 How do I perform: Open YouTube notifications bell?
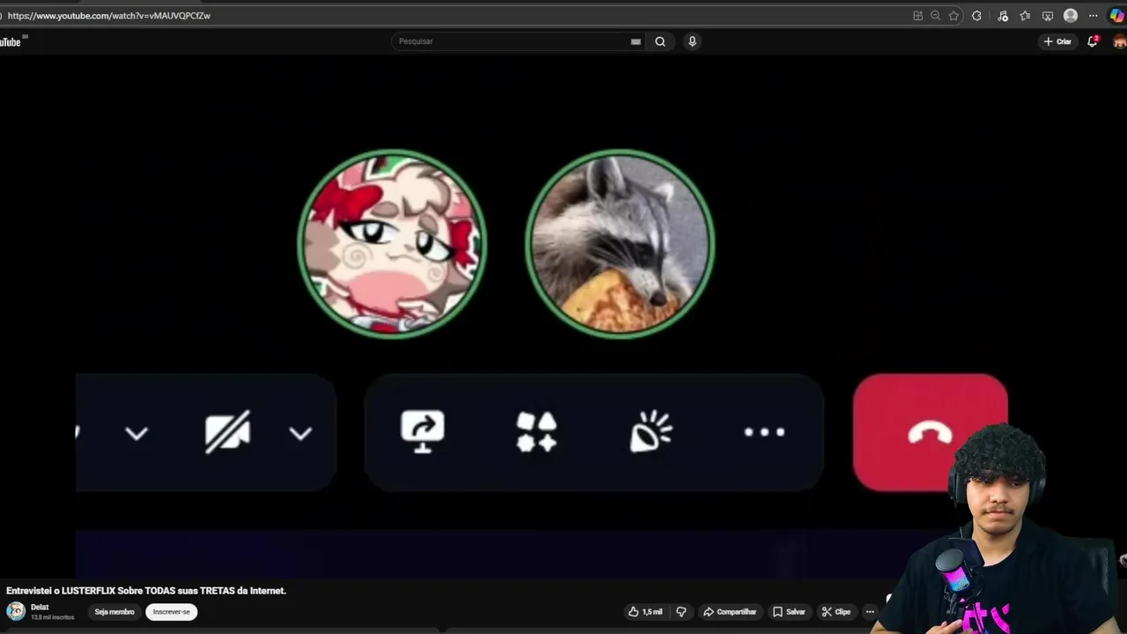(1093, 41)
